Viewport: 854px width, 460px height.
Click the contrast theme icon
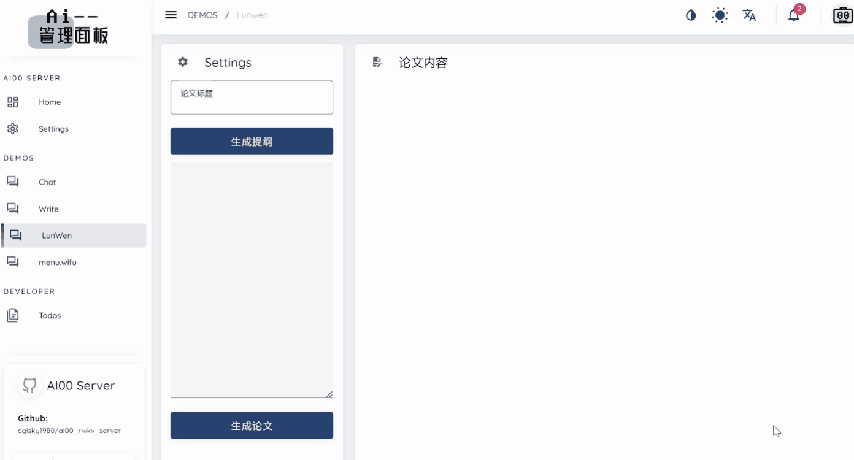[x=691, y=15]
